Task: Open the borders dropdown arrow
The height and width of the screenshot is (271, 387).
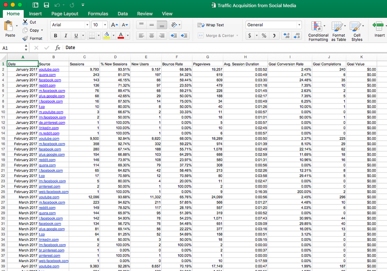Action: pyautogui.click(x=98, y=36)
